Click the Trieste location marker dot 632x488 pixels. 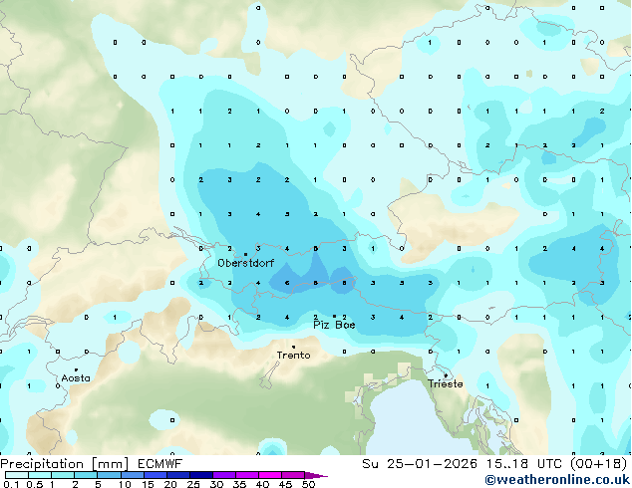tap(446, 375)
